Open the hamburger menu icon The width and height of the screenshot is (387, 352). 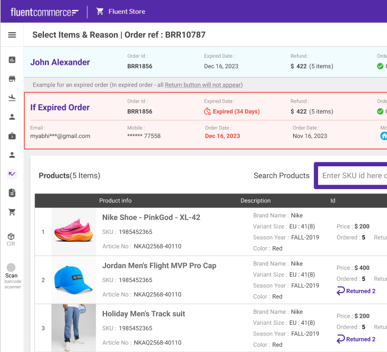(x=12, y=35)
